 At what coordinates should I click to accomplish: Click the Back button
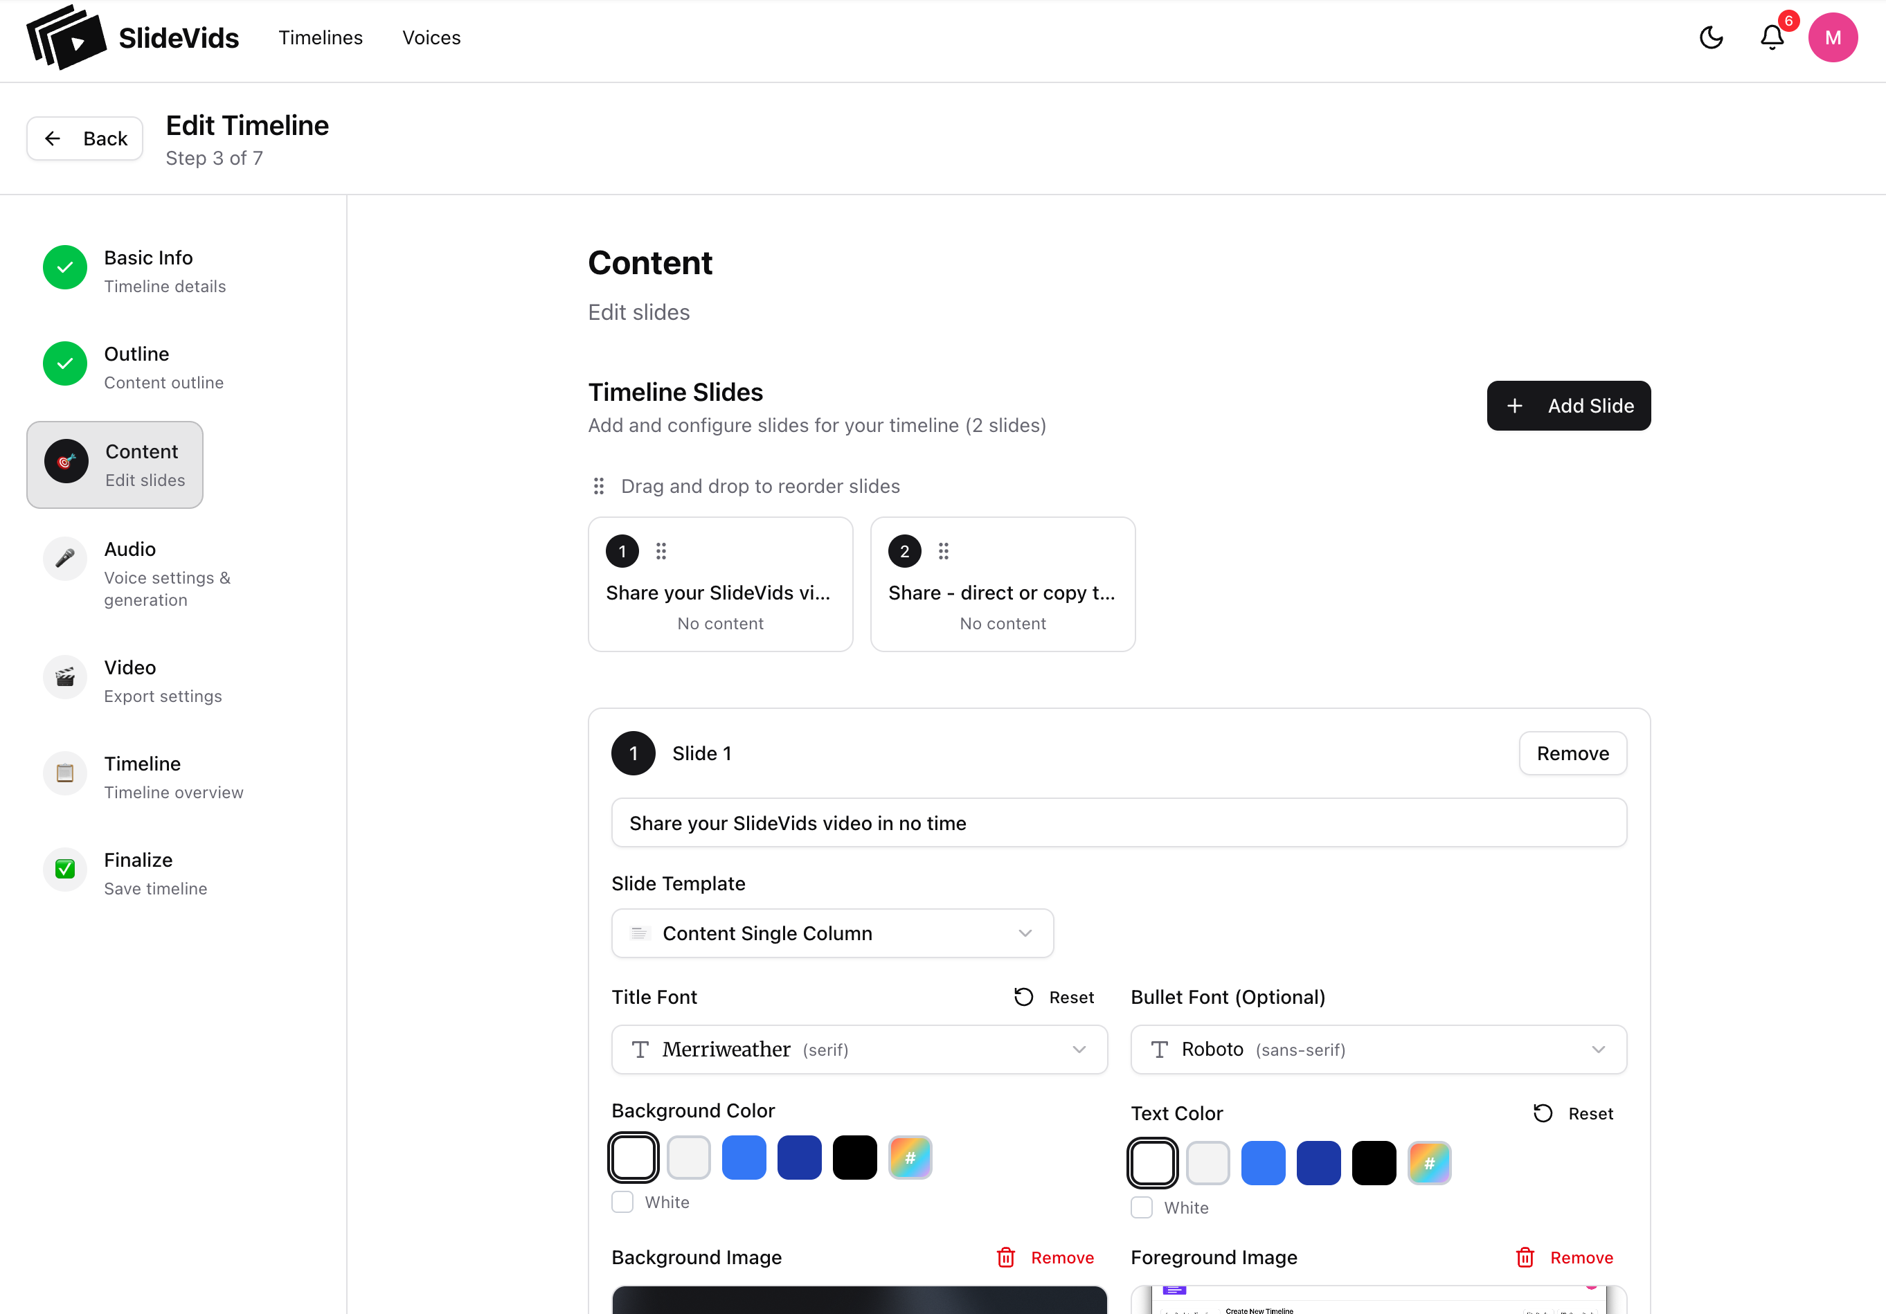pos(85,138)
